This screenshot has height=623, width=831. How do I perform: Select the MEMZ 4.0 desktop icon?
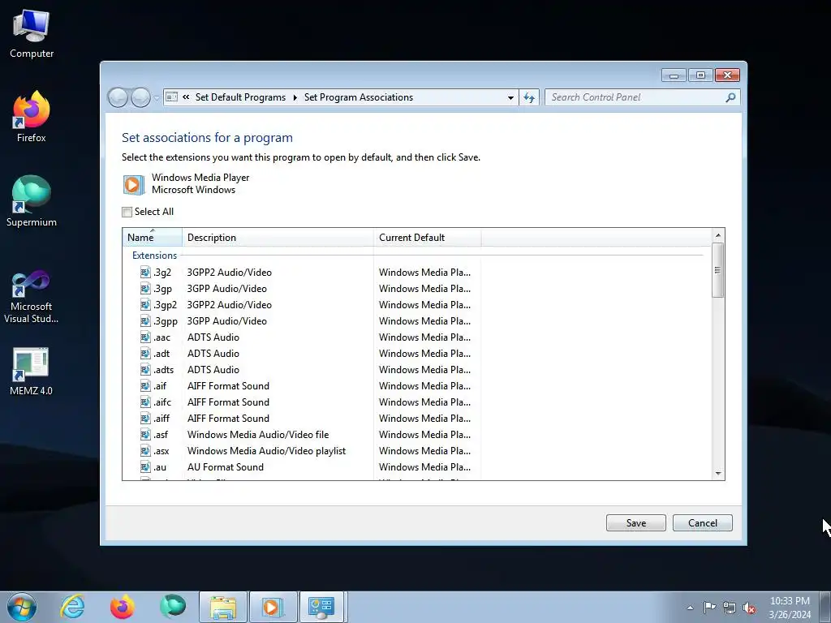click(x=32, y=371)
